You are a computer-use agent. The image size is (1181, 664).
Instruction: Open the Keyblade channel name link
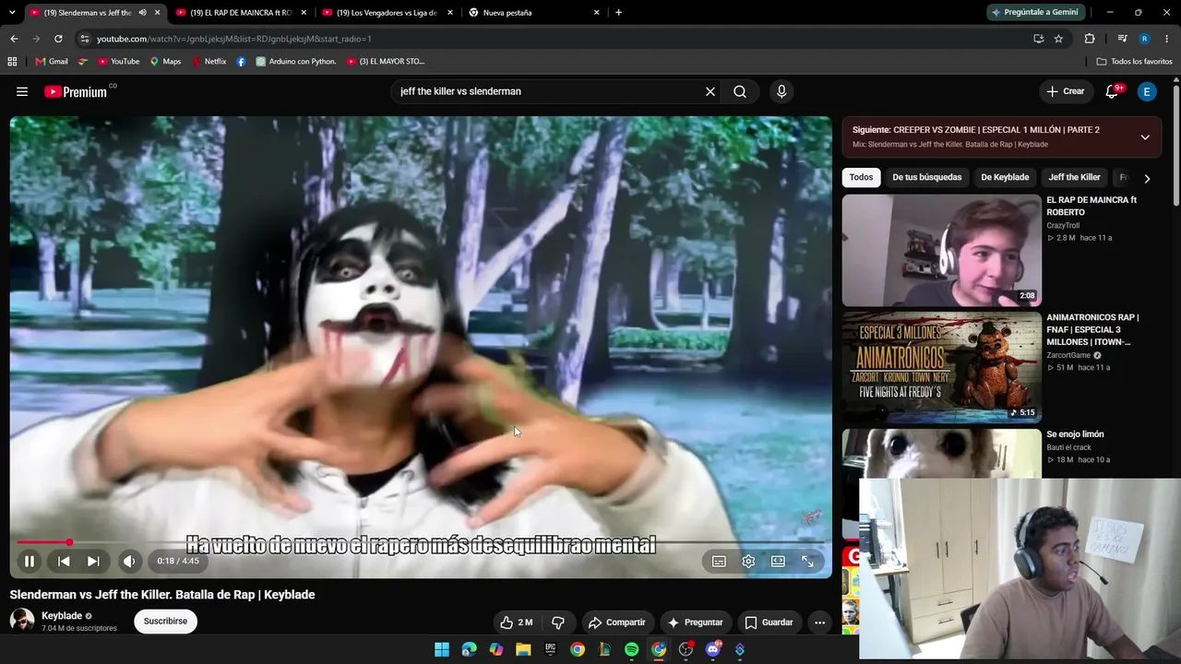pos(62,616)
